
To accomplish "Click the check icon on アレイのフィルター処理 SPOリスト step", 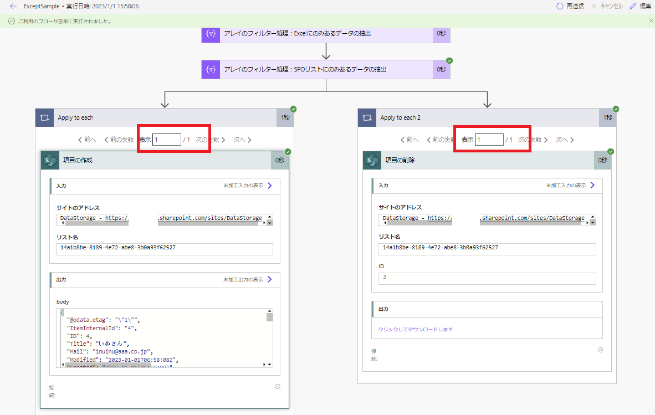I will pyautogui.click(x=449, y=61).
